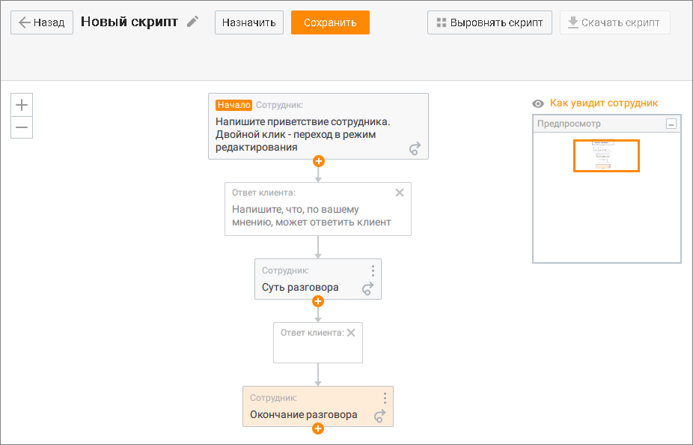The image size is (693, 445).
Task: Zoom in with the plus button
Action: [x=22, y=105]
